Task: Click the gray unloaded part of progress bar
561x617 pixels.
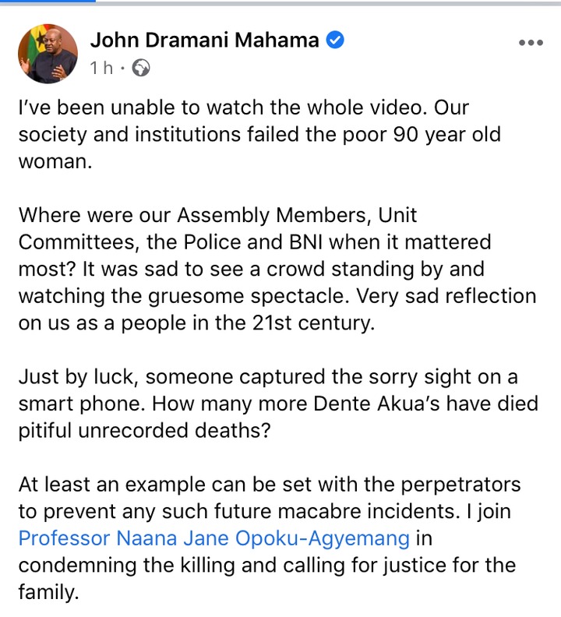Action: (328, 3)
